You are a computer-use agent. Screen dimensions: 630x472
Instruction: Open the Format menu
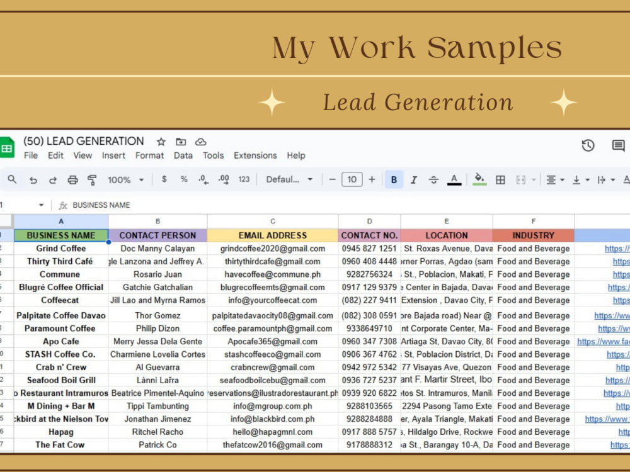(x=149, y=155)
